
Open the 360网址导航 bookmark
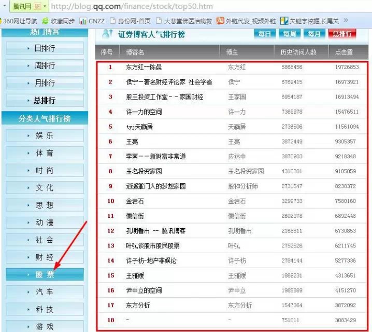pyautogui.click(x=21, y=21)
